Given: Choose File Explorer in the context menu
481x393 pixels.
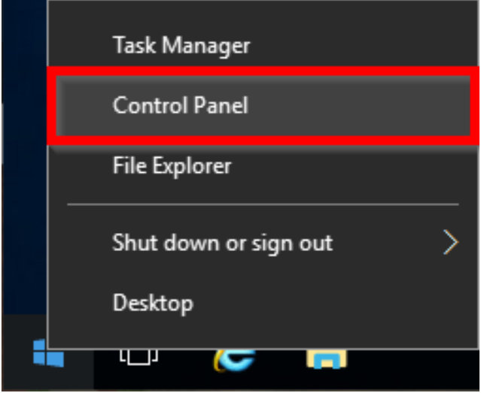Looking at the screenshot, I should click(x=172, y=165).
